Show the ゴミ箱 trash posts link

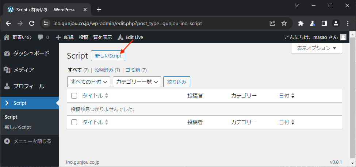[x=133, y=70]
